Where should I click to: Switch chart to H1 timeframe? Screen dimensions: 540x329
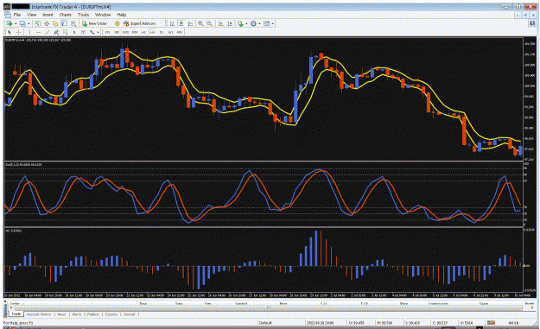(x=143, y=32)
